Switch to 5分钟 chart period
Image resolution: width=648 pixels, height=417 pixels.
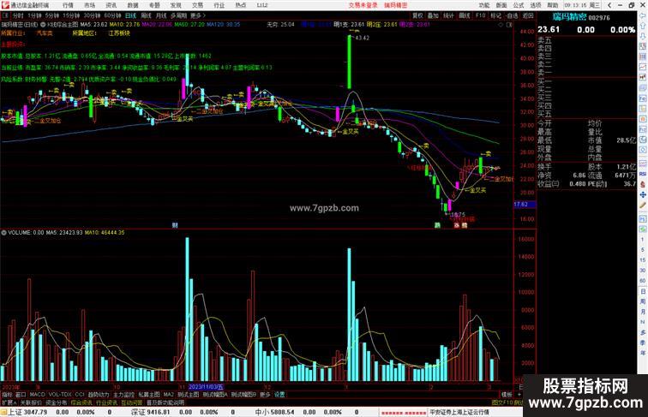tap(52, 15)
